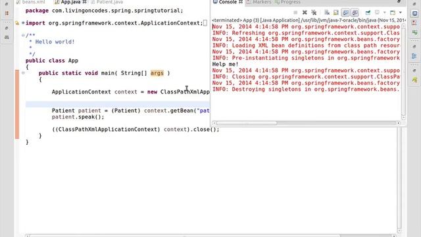Screen dimensions: 421x237
Task: Click the yellow-green icon in right sidebar
Action: [414, 80]
